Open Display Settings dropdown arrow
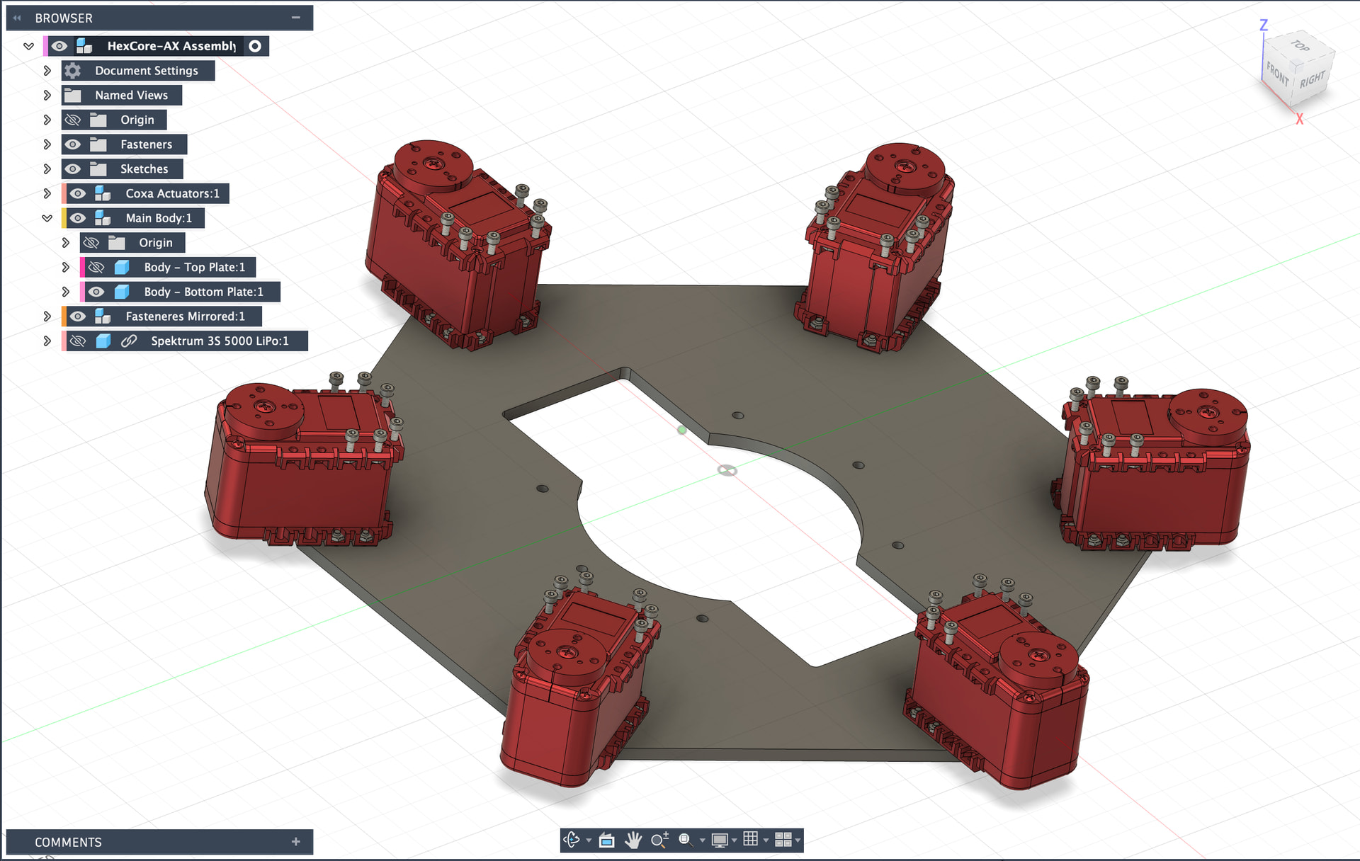 pos(735,840)
